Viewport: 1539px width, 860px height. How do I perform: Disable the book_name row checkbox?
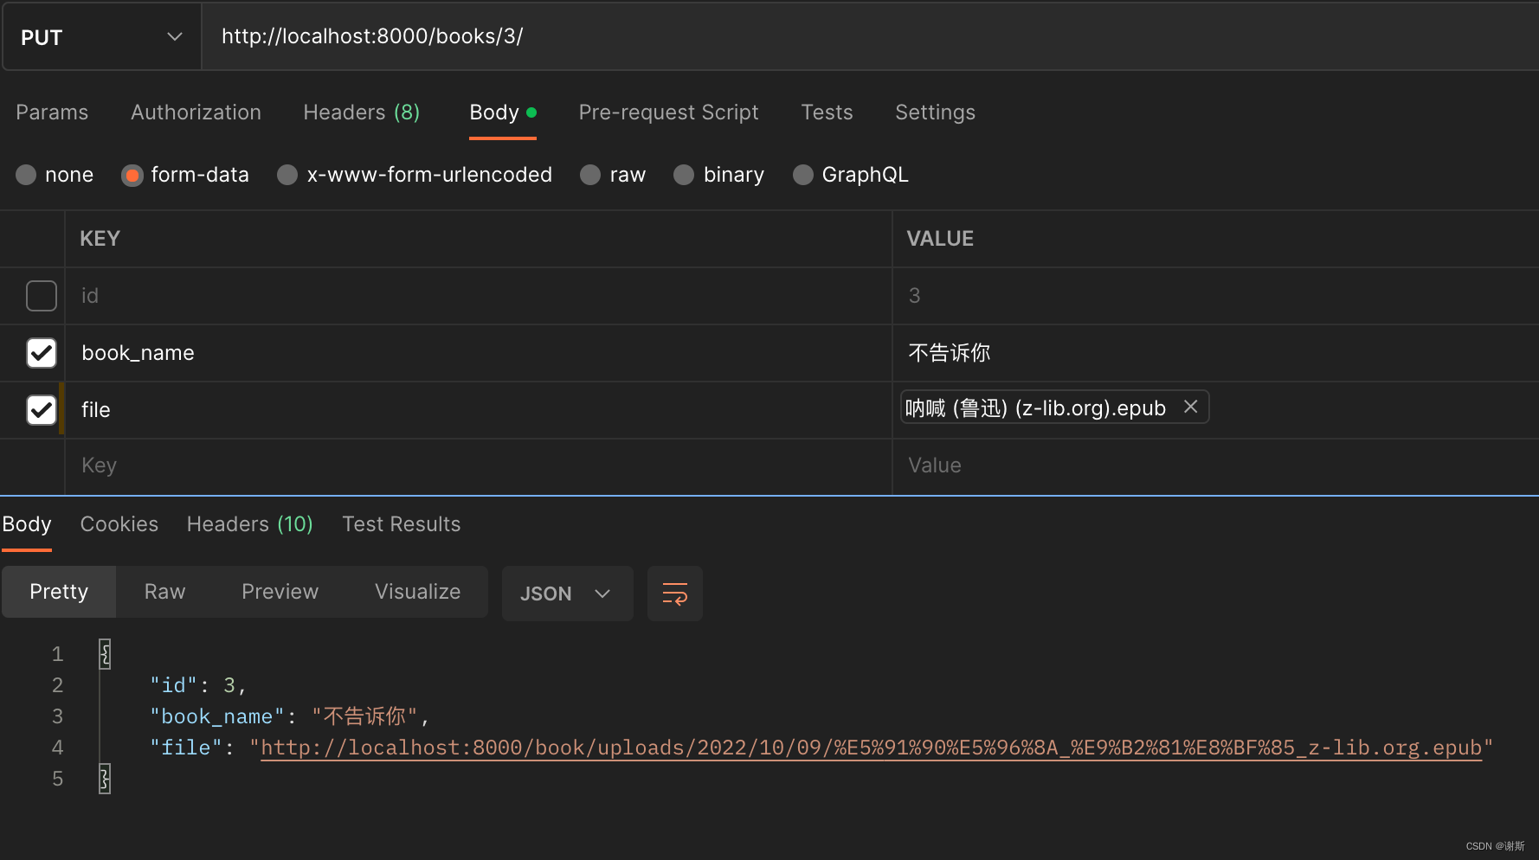(41, 352)
